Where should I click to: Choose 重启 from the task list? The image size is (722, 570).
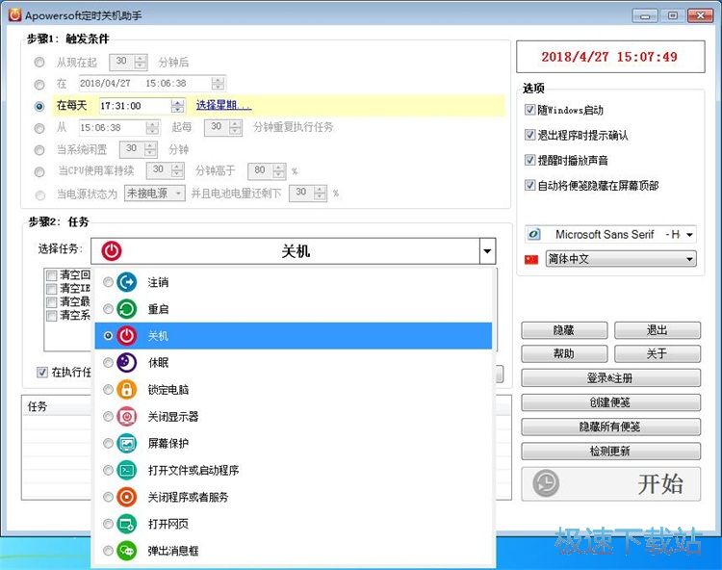pos(294,309)
